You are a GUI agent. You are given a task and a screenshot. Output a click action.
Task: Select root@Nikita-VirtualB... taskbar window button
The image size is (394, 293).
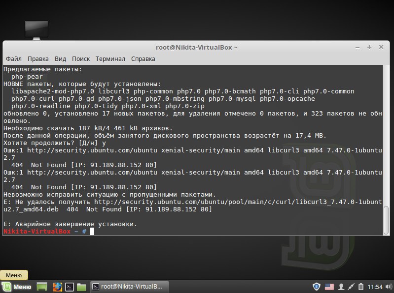click(x=129, y=287)
